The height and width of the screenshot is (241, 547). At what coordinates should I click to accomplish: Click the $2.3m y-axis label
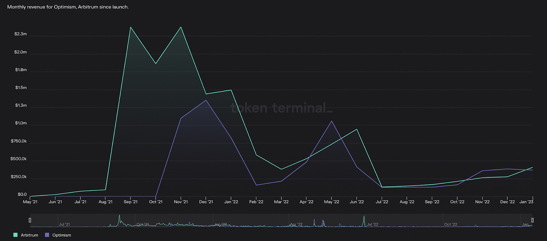20,34
